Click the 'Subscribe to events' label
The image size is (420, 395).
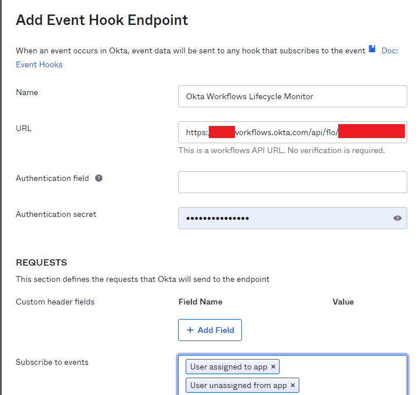coord(52,362)
